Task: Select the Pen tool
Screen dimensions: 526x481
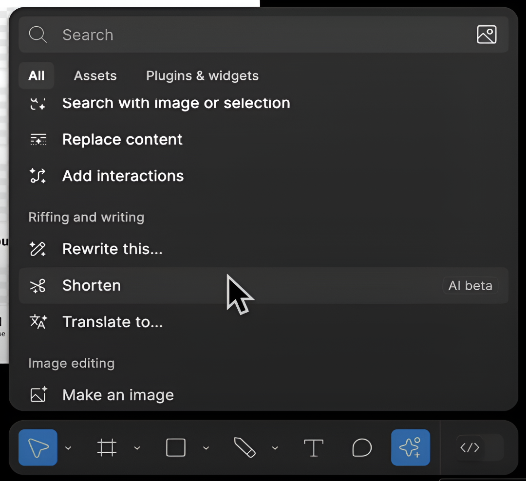Action: [x=244, y=447]
